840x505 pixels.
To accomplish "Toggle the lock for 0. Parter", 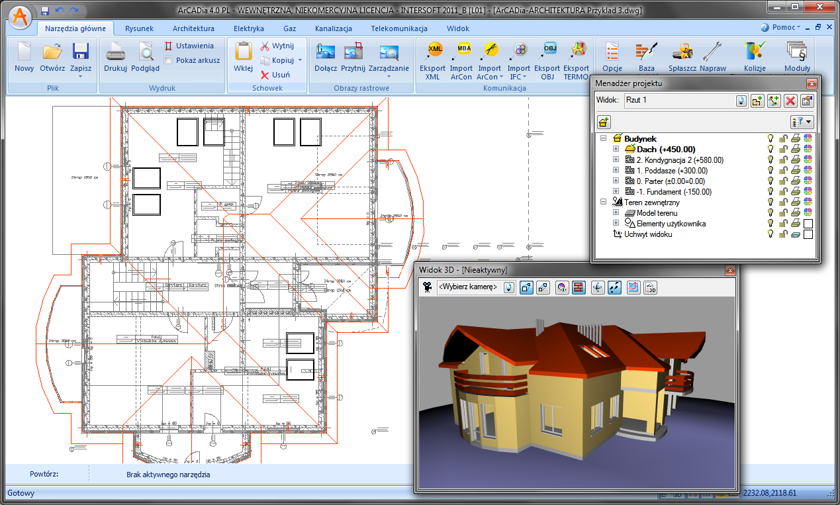I will 782,181.
